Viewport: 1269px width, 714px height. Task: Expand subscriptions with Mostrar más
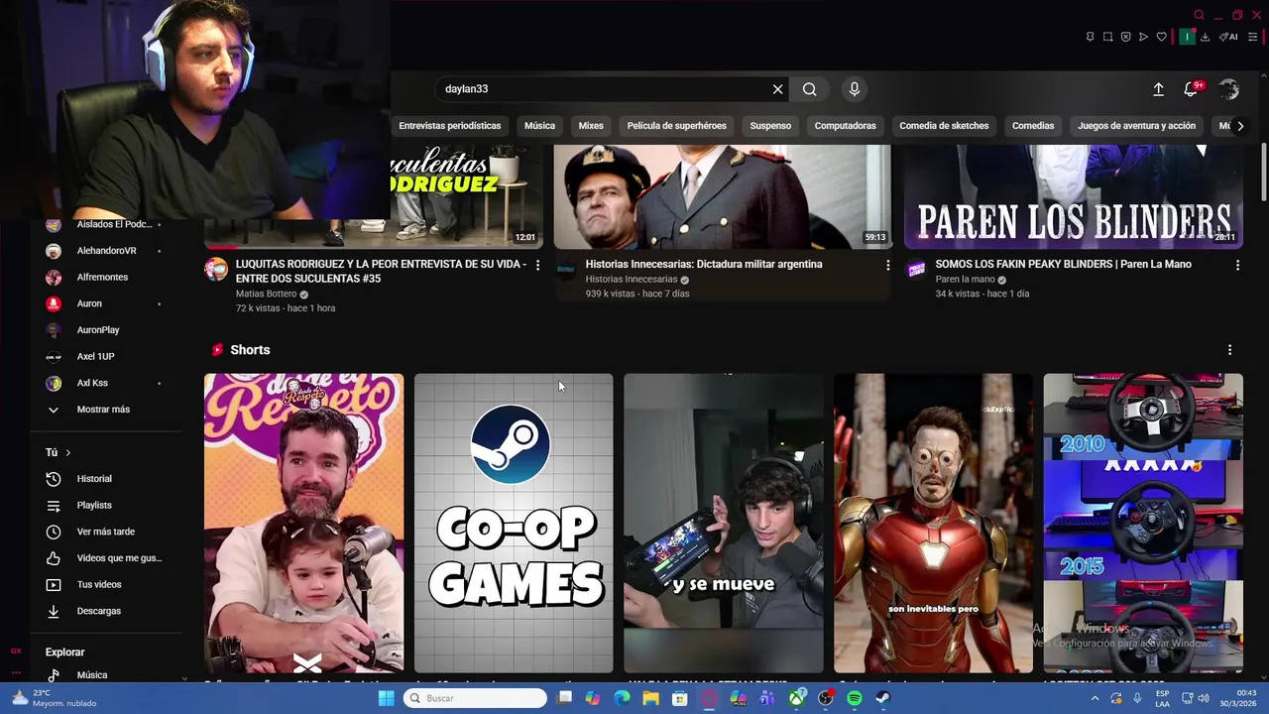coord(103,410)
